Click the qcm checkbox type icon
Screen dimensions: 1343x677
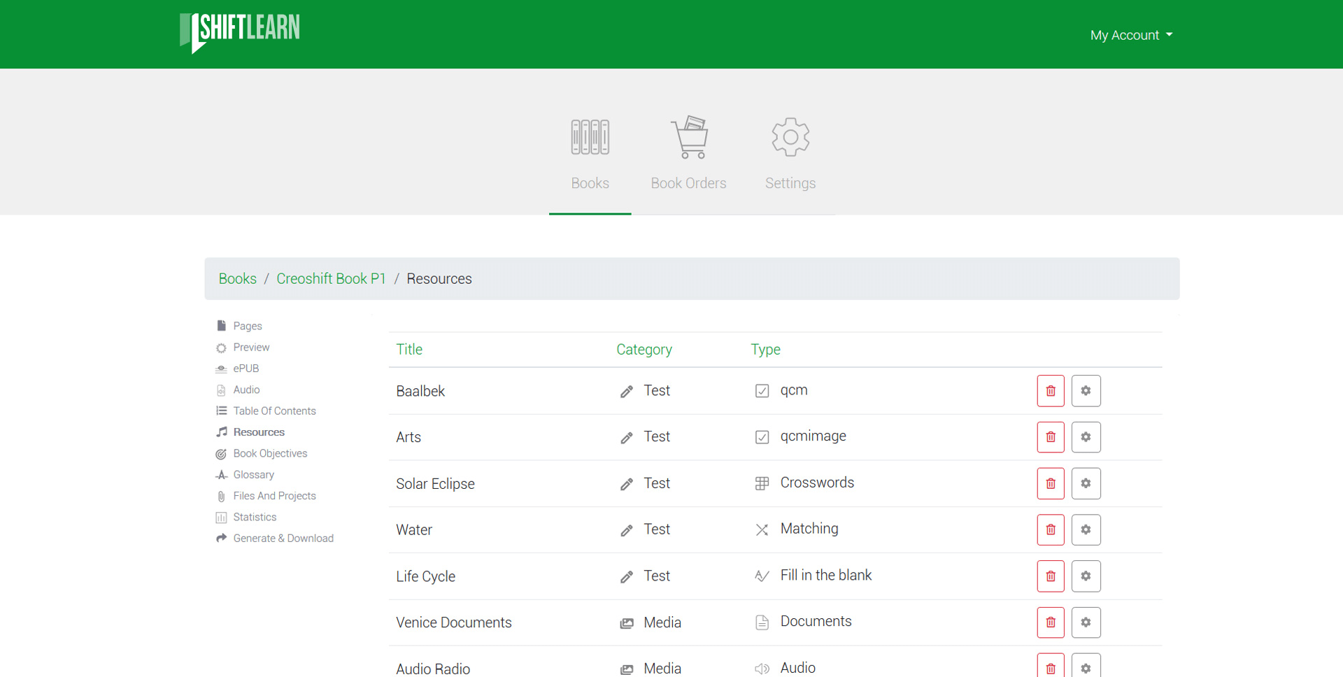762,391
